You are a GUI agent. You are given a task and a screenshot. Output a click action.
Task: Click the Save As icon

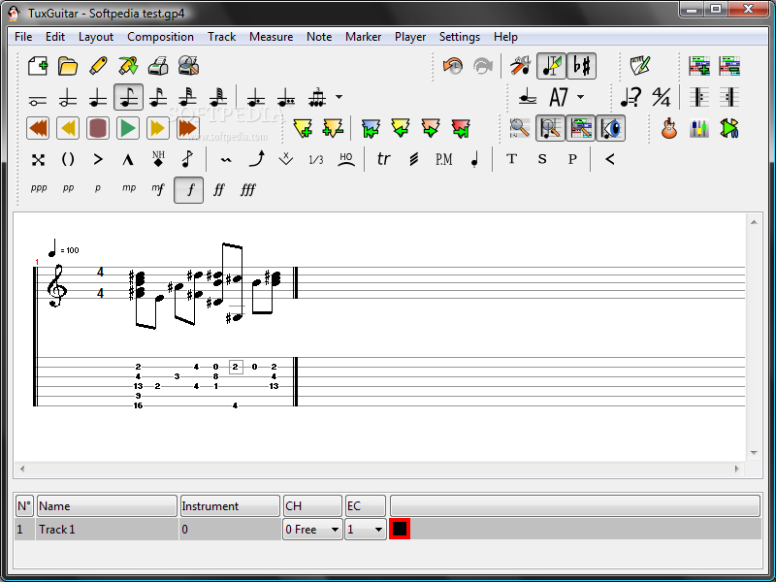click(x=128, y=66)
